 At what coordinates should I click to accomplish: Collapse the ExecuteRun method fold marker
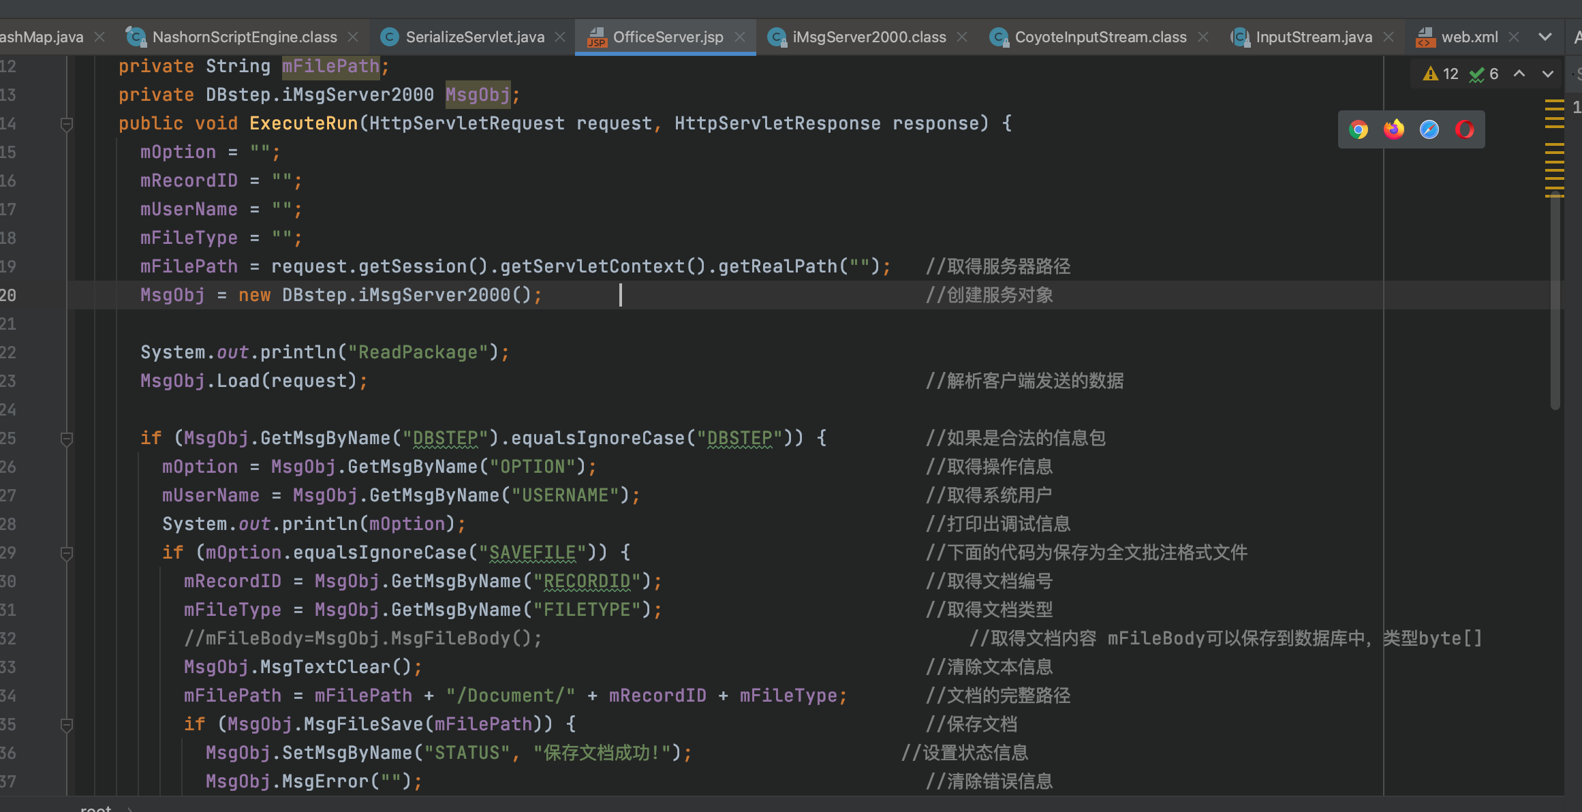[x=67, y=124]
